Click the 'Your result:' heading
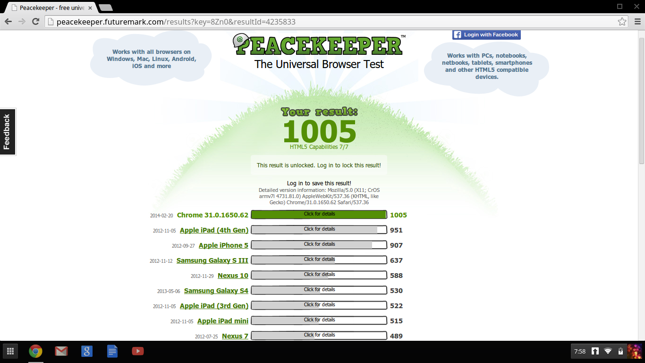645x363 pixels. point(320,112)
